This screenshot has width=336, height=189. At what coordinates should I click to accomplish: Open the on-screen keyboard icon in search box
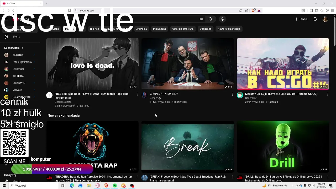tap(201, 19)
